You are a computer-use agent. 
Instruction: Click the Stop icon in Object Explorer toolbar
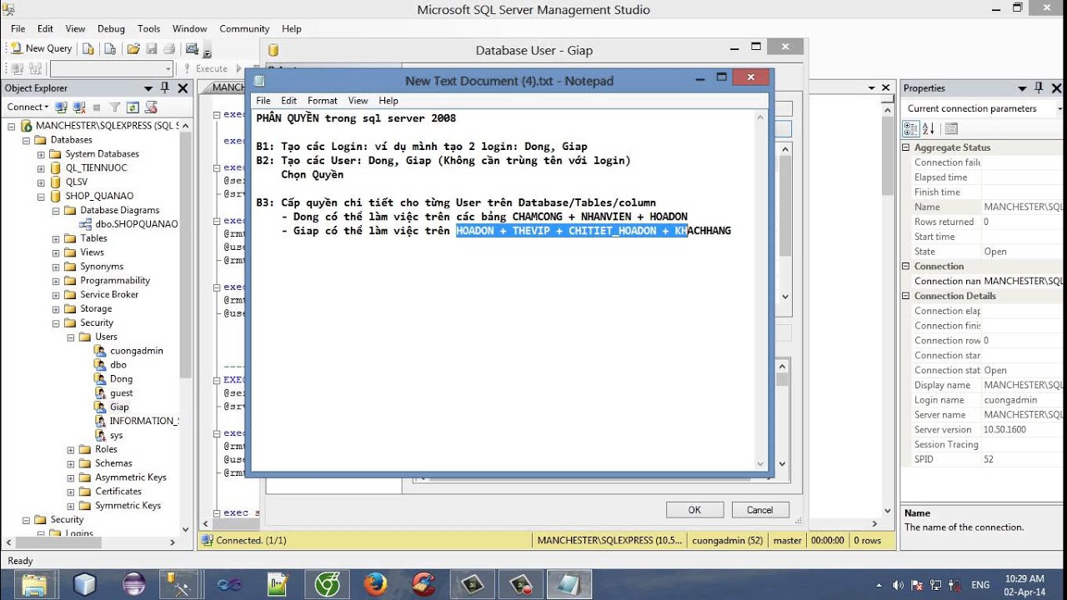point(97,107)
